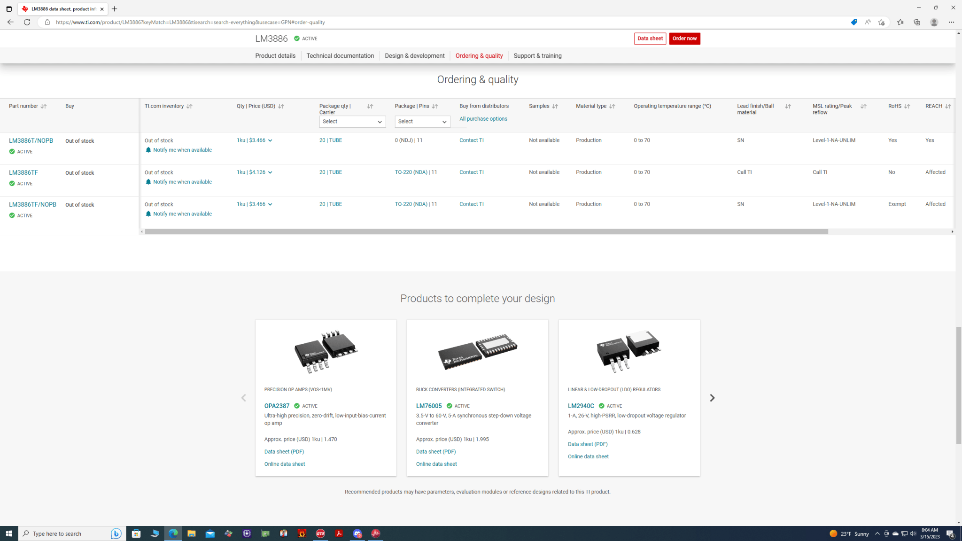962x541 pixels.
Task: Show next products carousel arrow
Action: pyautogui.click(x=712, y=398)
